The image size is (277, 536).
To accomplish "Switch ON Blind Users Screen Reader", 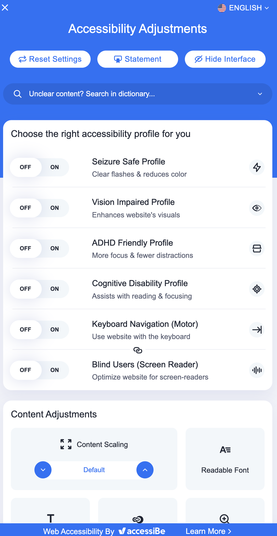I will tap(55, 370).
